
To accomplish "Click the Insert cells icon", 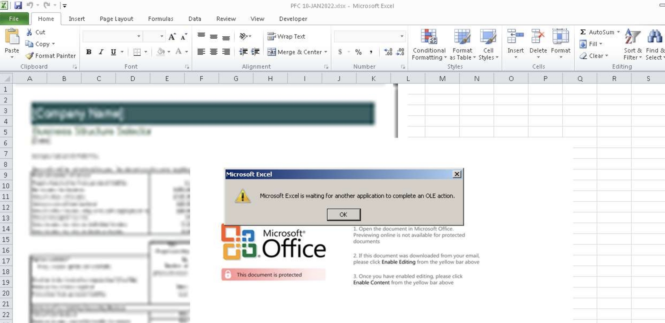I will pos(516,37).
